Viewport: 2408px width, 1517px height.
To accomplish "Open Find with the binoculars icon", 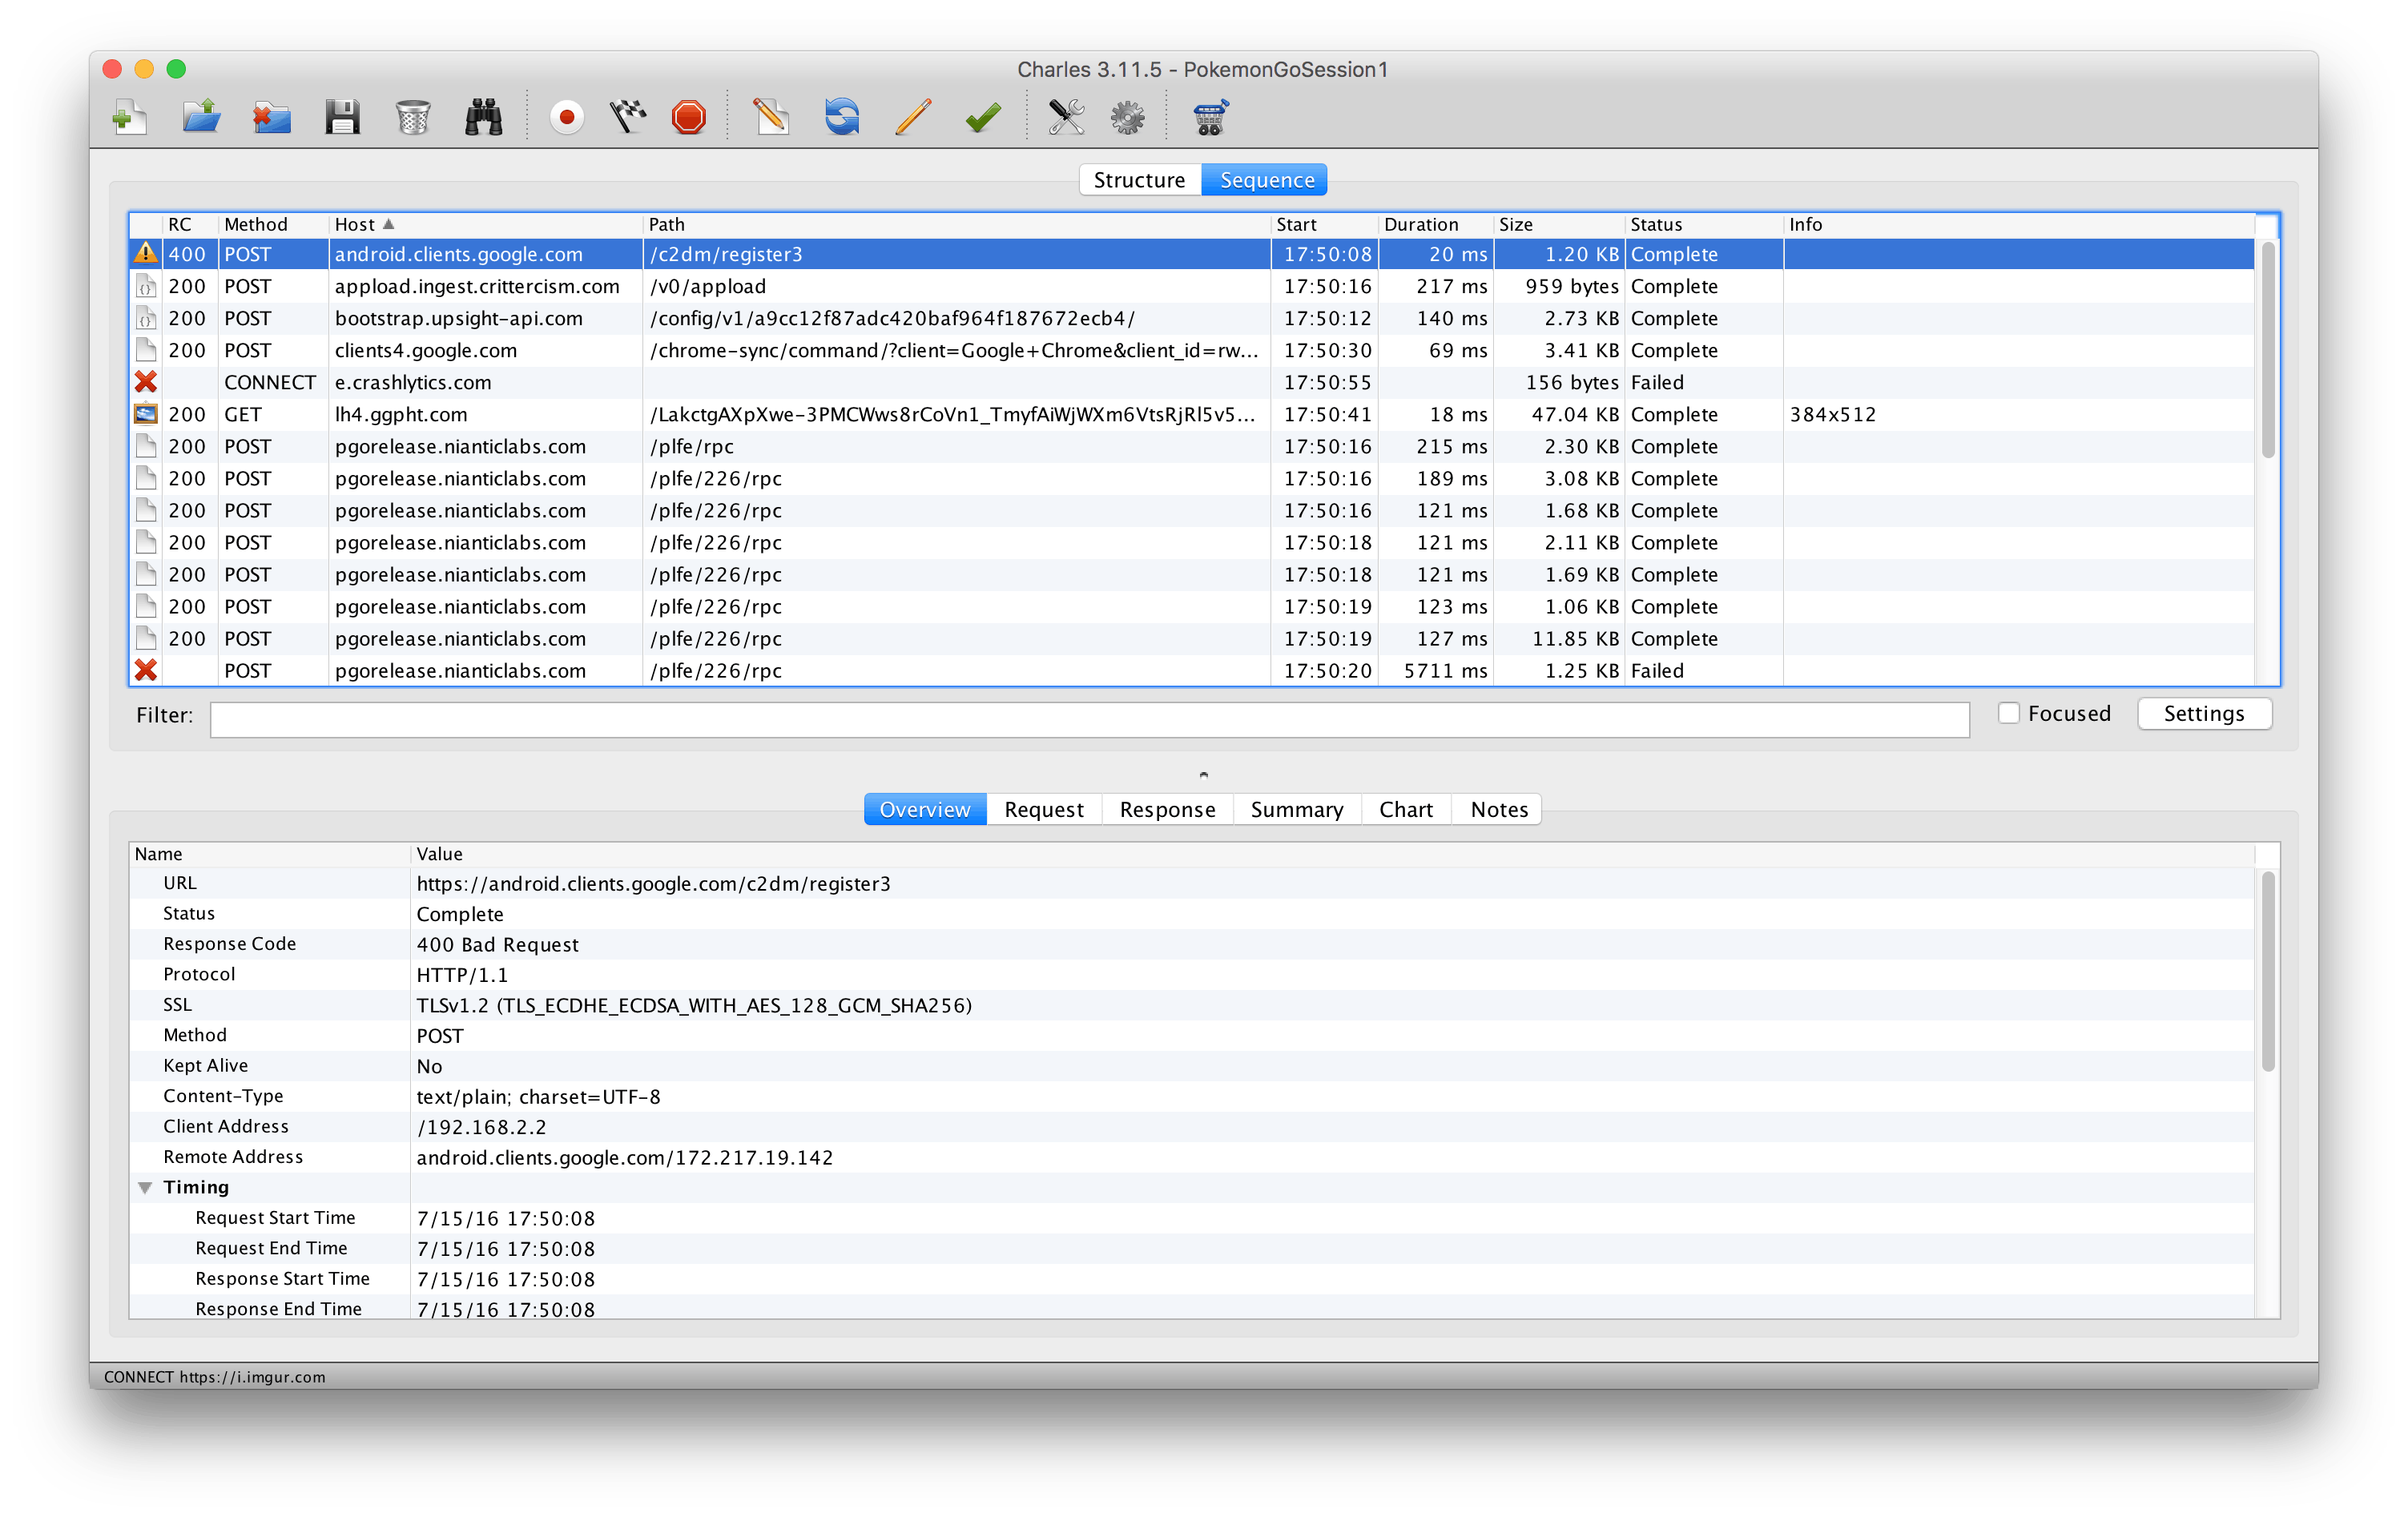I will click(x=484, y=117).
